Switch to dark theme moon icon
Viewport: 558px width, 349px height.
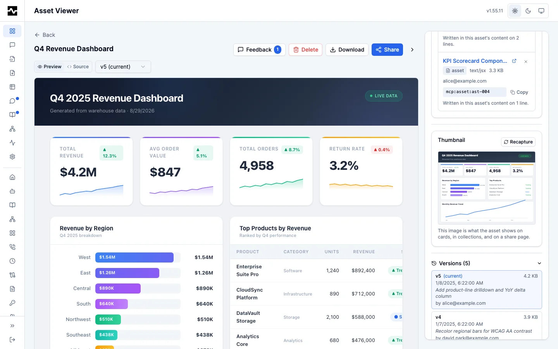pyautogui.click(x=528, y=11)
